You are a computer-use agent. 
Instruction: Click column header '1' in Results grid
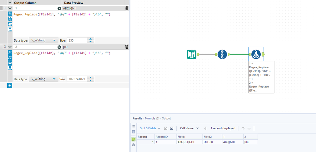pos(233,137)
